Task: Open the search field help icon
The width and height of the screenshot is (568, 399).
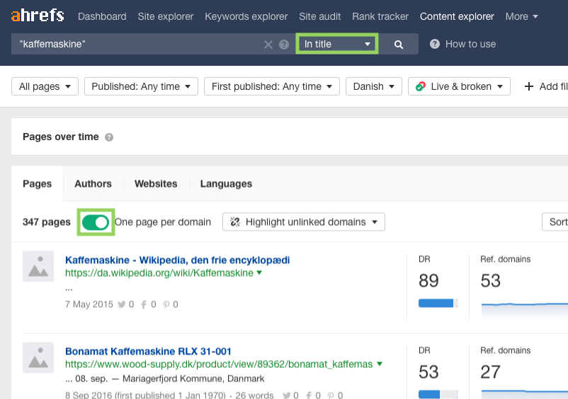Action: click(x=284, y=45)
